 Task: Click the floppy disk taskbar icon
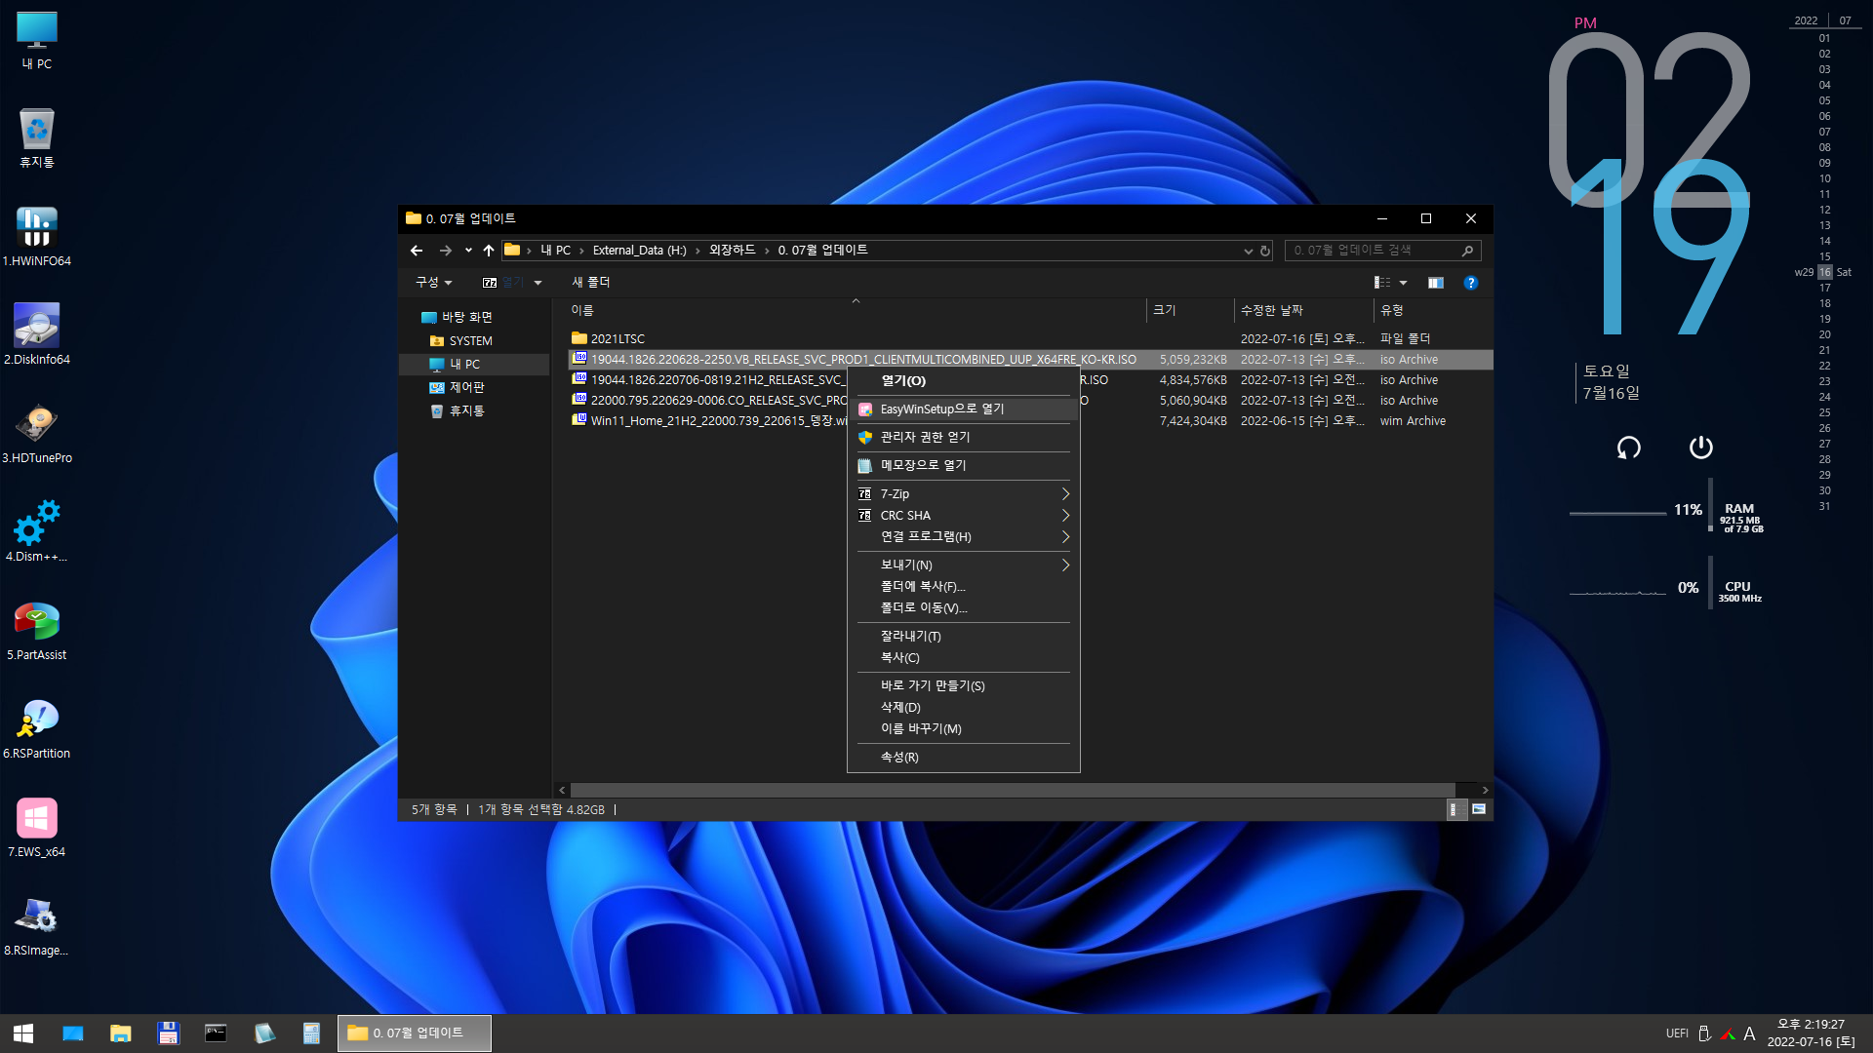pos(168,1033)
